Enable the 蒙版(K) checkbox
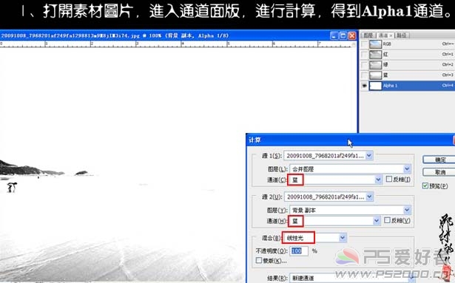Image resolution: width=455 pixels, height=283 pixels. (259, 260)
